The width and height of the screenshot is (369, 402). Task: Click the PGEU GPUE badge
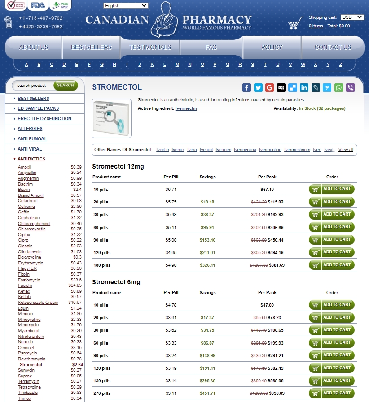(60, 5)
